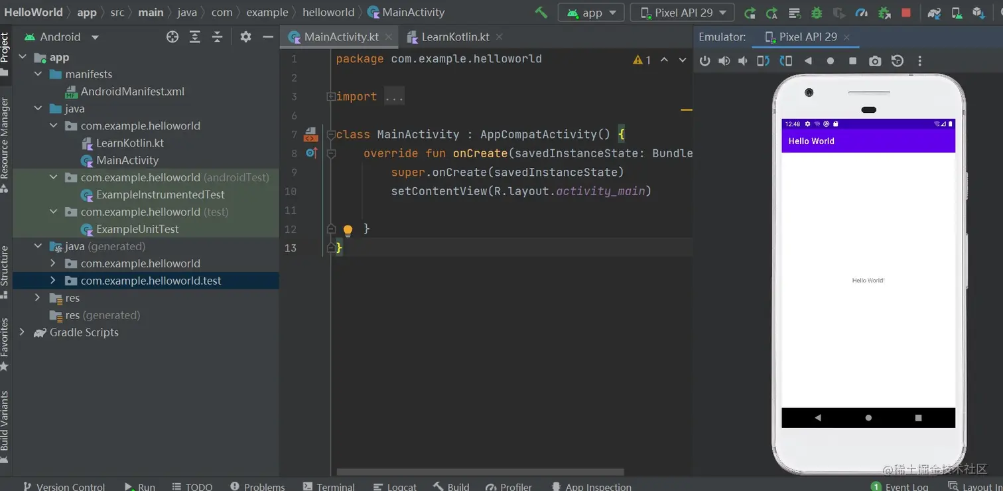
Task: Select AndroidManifest.xml file
Action: pyautogui.click(x=125, y=92)
